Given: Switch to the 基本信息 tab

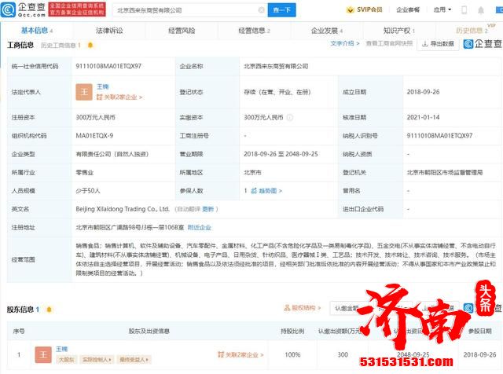Looking at the screenshot, I should click(37, 31).
